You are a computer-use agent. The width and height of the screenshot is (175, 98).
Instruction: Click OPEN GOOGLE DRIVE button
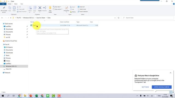point(162,87)
